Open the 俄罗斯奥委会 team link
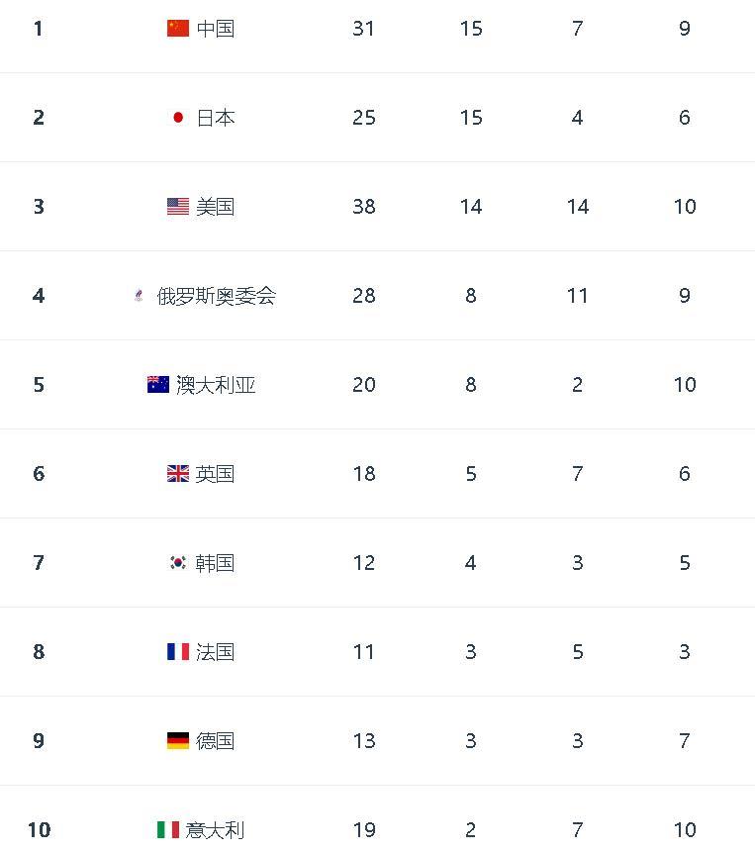755x851 pixels. pos(217,295)
